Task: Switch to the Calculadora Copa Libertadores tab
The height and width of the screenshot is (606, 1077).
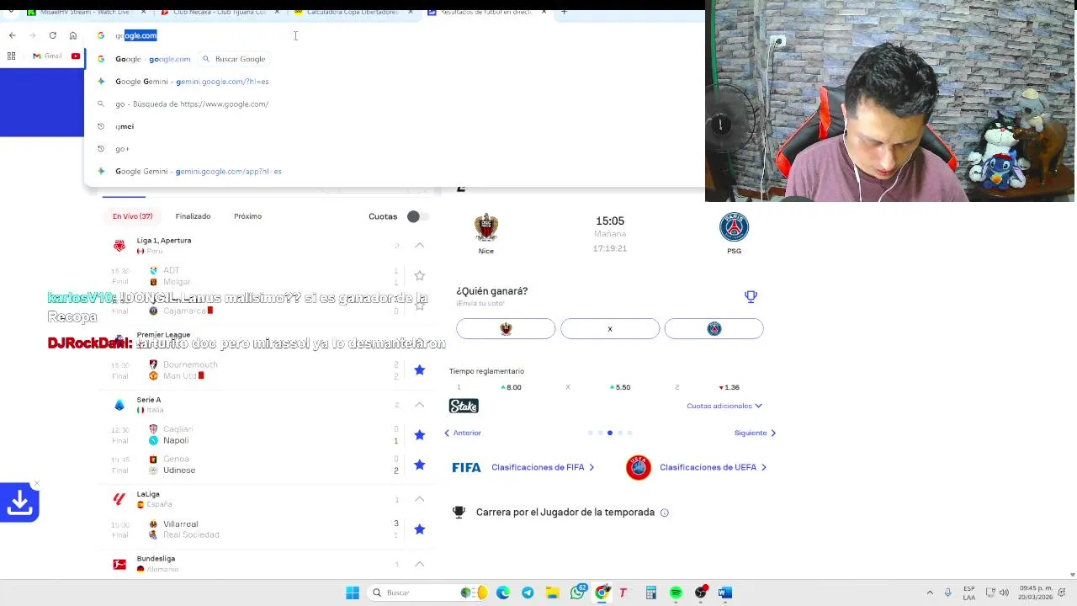Action: click(352, 12)
